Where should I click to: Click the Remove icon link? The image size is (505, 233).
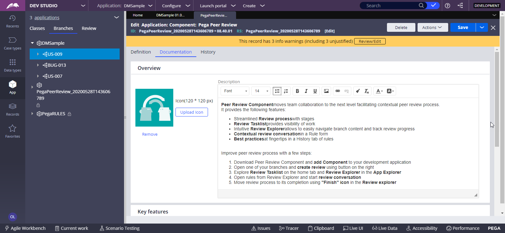click(x=150, y=134)
